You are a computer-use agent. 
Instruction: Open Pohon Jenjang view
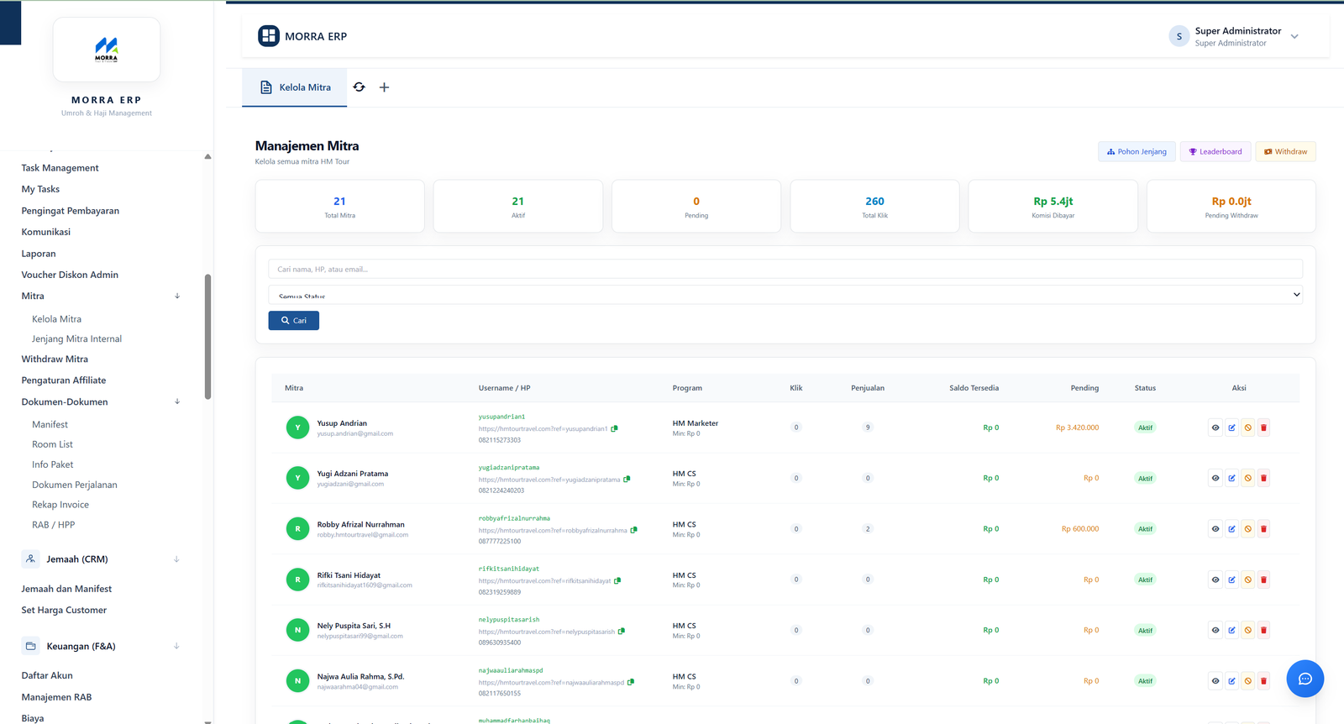tap(1137, 152)
